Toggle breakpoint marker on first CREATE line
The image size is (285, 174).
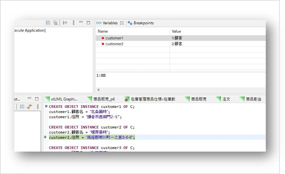(46, 106)
